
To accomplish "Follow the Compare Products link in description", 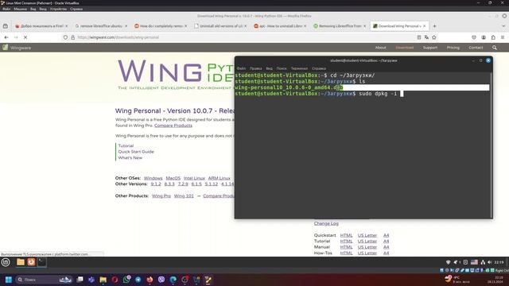I will tap(173, 126).
